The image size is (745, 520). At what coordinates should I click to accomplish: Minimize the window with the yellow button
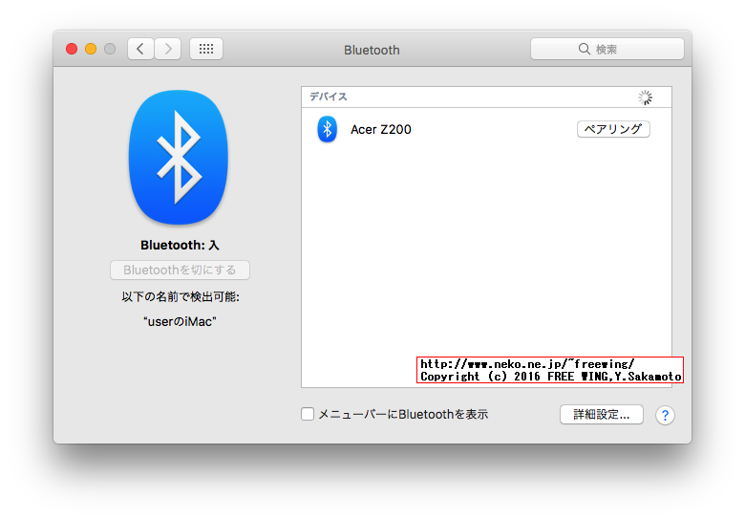click(x=91, y=49)
